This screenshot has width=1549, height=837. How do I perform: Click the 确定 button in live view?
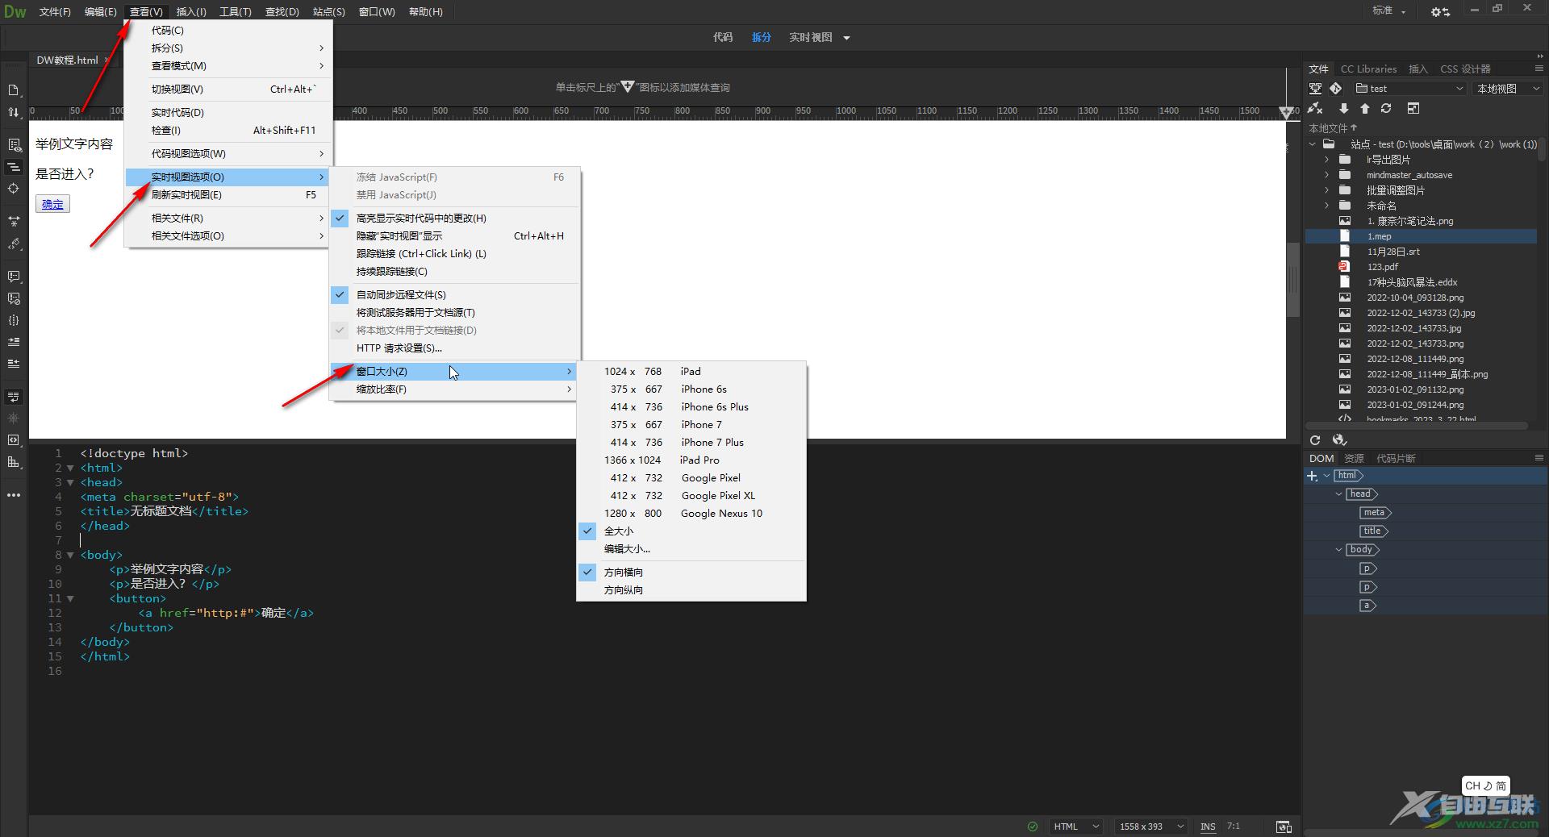click(x=52, y=205)
